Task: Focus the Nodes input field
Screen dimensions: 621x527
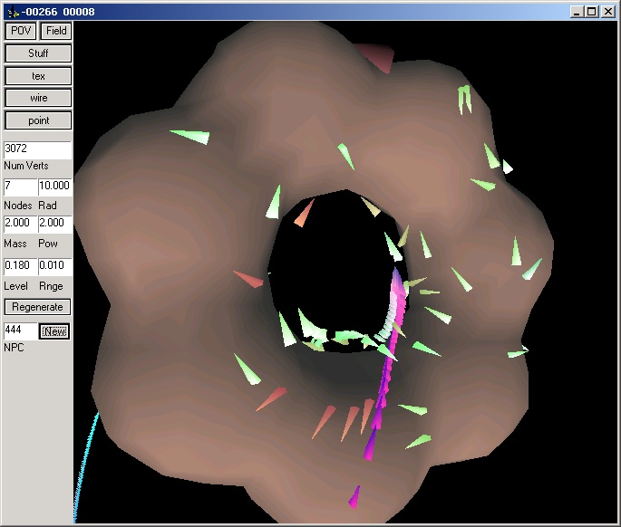Action: 19,187
